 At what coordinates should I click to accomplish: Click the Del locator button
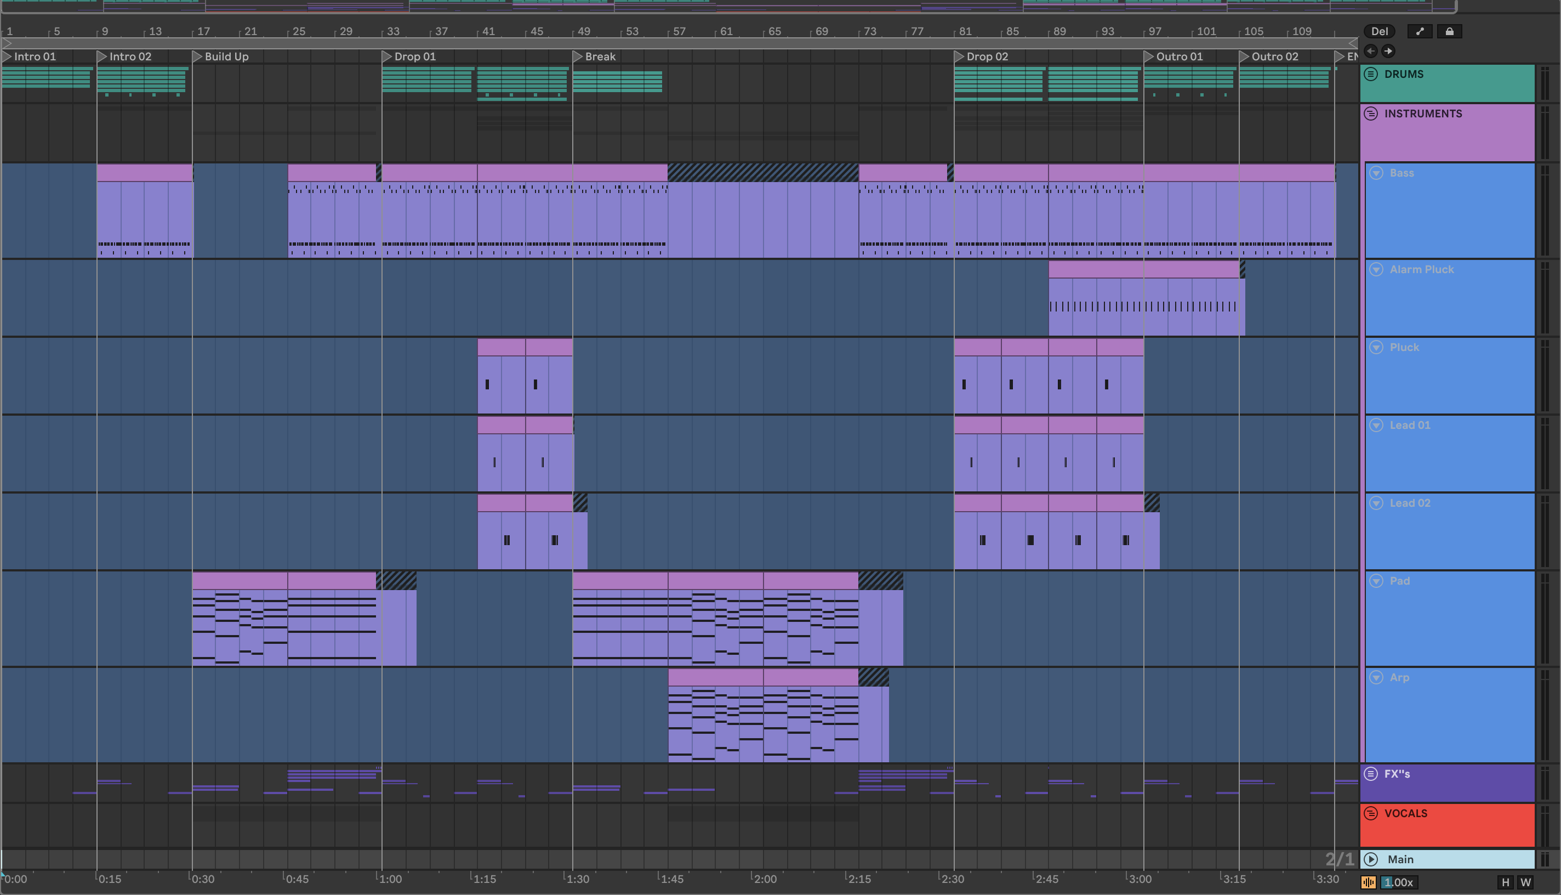[x=1379, y=31]
